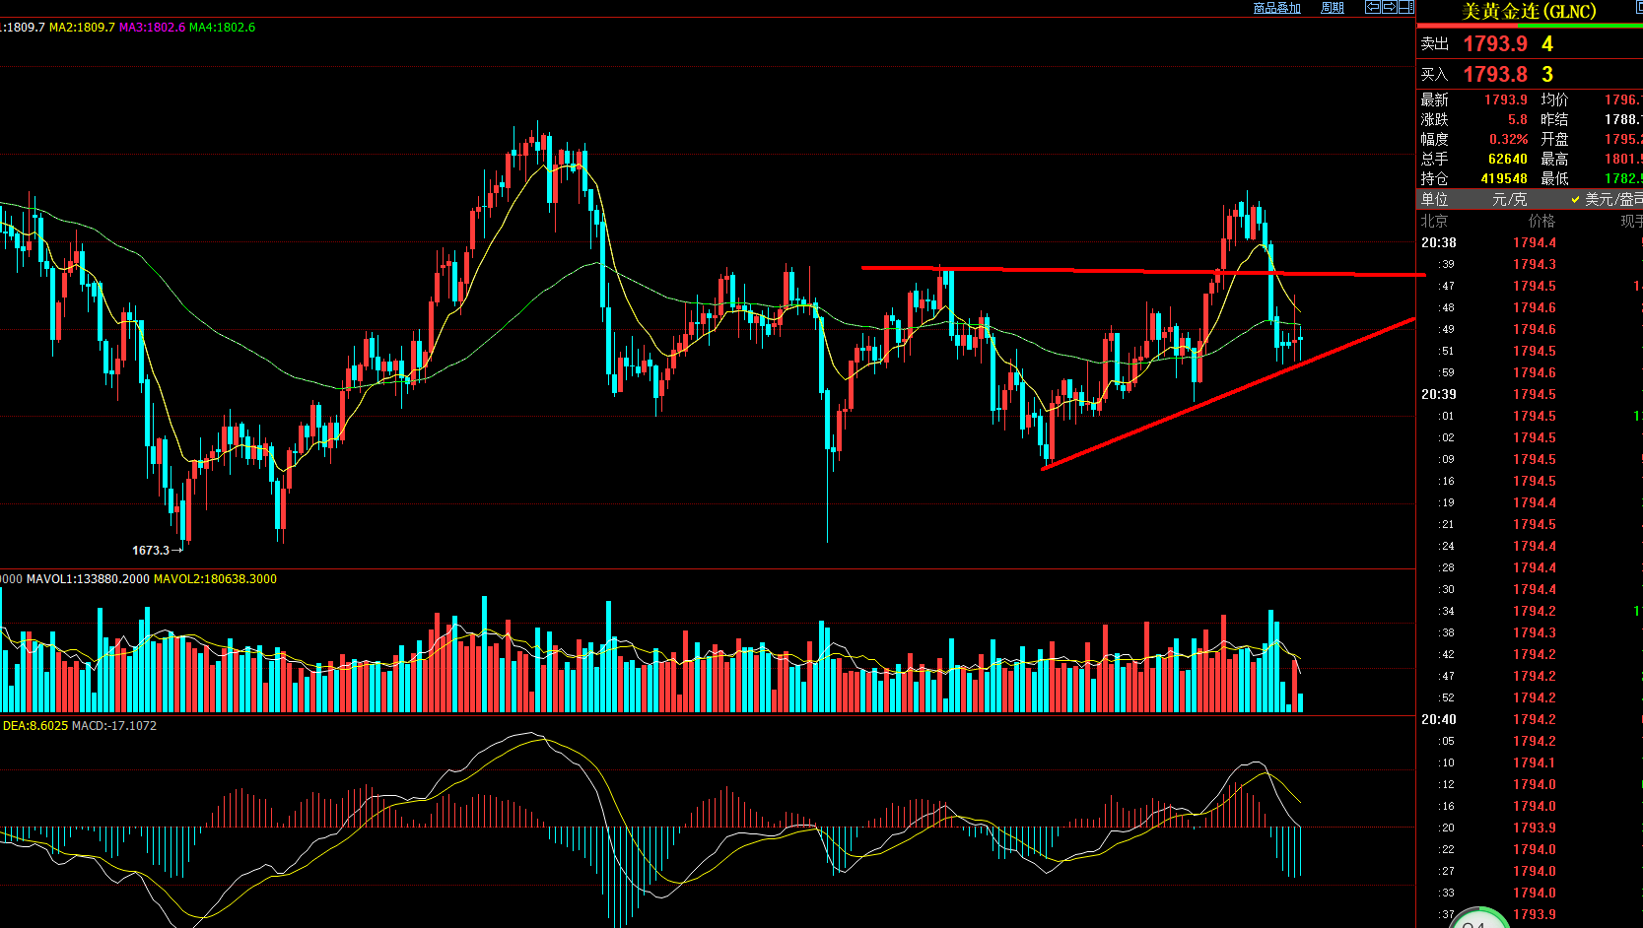Toggle the side panel layout icon

tap(1405, 7)
